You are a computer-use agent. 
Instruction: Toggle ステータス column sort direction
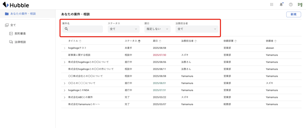pyautogui.click(x=139, y=41)
